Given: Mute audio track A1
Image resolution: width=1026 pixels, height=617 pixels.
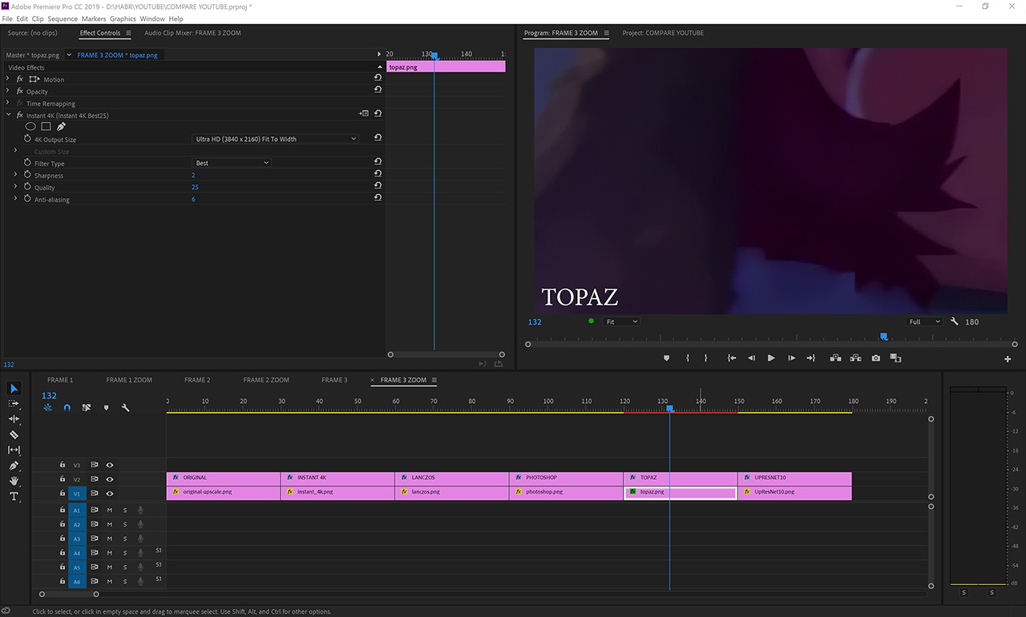Looking at the screenshot, I should click(110, 510).
